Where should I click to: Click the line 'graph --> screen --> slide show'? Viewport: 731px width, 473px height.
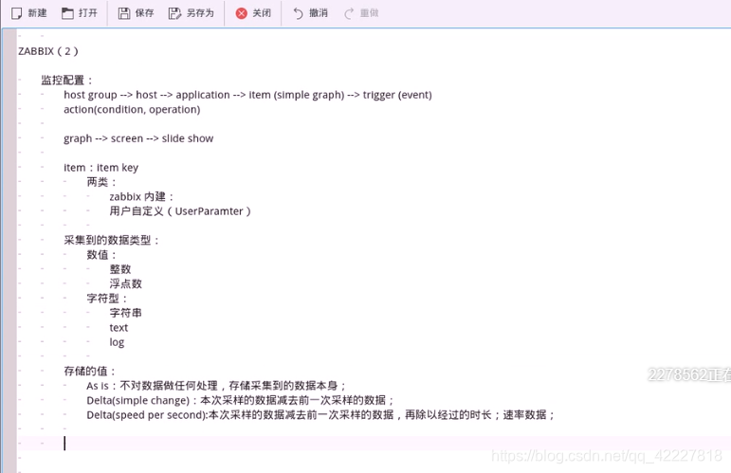pos(138,138)
